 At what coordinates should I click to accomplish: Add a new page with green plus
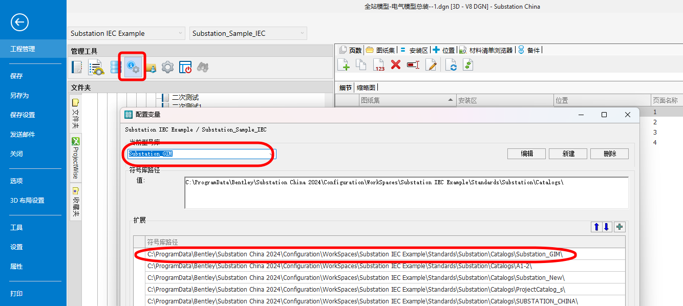[x=344, y=64]
